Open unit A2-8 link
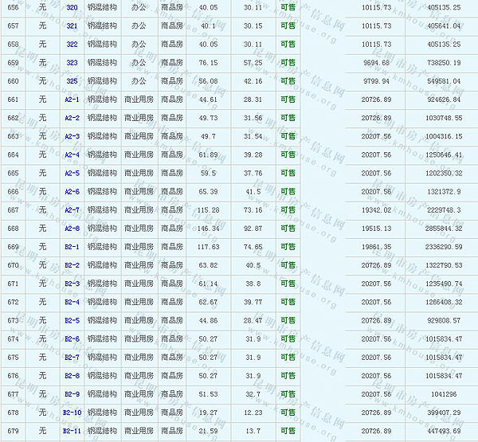The image size is (478, 442). (x=72, y=229)
